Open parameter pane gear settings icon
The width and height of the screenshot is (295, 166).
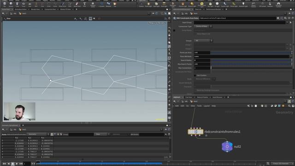pyautogui.click(x=278, y=18)
